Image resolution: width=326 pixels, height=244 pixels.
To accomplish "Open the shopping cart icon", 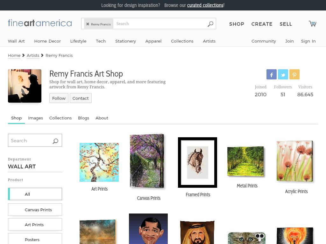I will pyautogui.click(x=312, y=24).
